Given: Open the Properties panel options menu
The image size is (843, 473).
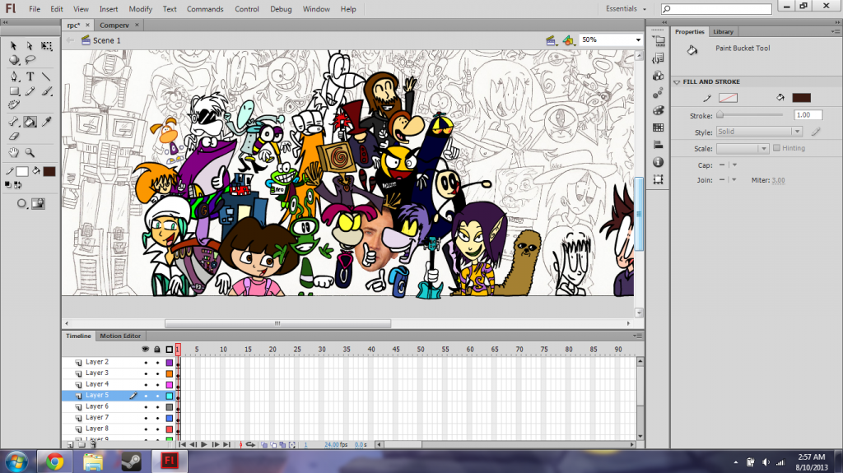Looking at the screenshot, I should pos(835,32).
